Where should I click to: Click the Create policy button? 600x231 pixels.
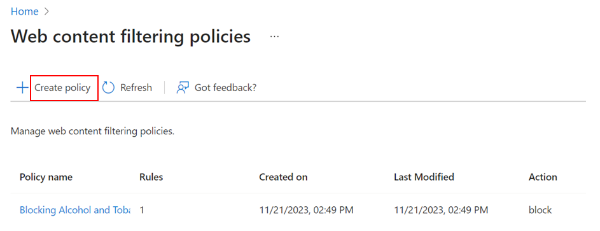[x=64, y=88]
